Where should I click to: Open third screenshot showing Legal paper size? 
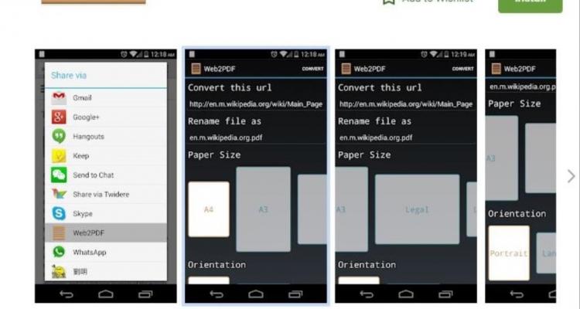coord(406,176)
